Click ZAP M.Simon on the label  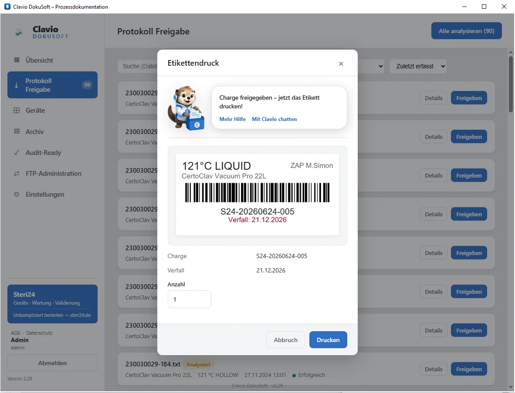312,165
